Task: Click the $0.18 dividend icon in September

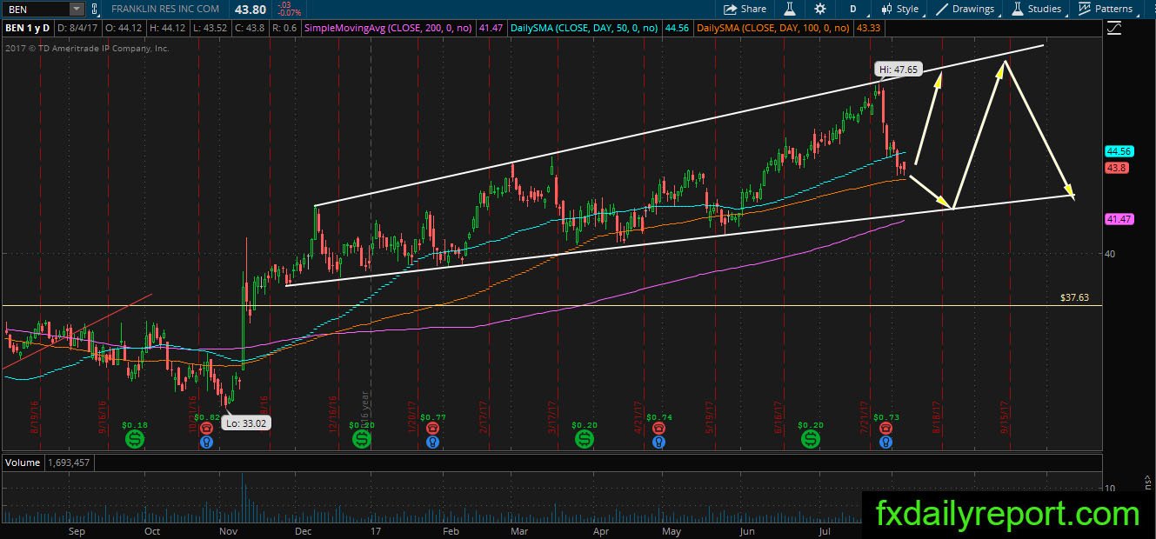Action: (135, 440)
